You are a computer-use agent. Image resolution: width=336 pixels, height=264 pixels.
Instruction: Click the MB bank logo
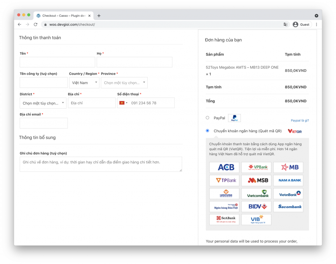[288, 167]
